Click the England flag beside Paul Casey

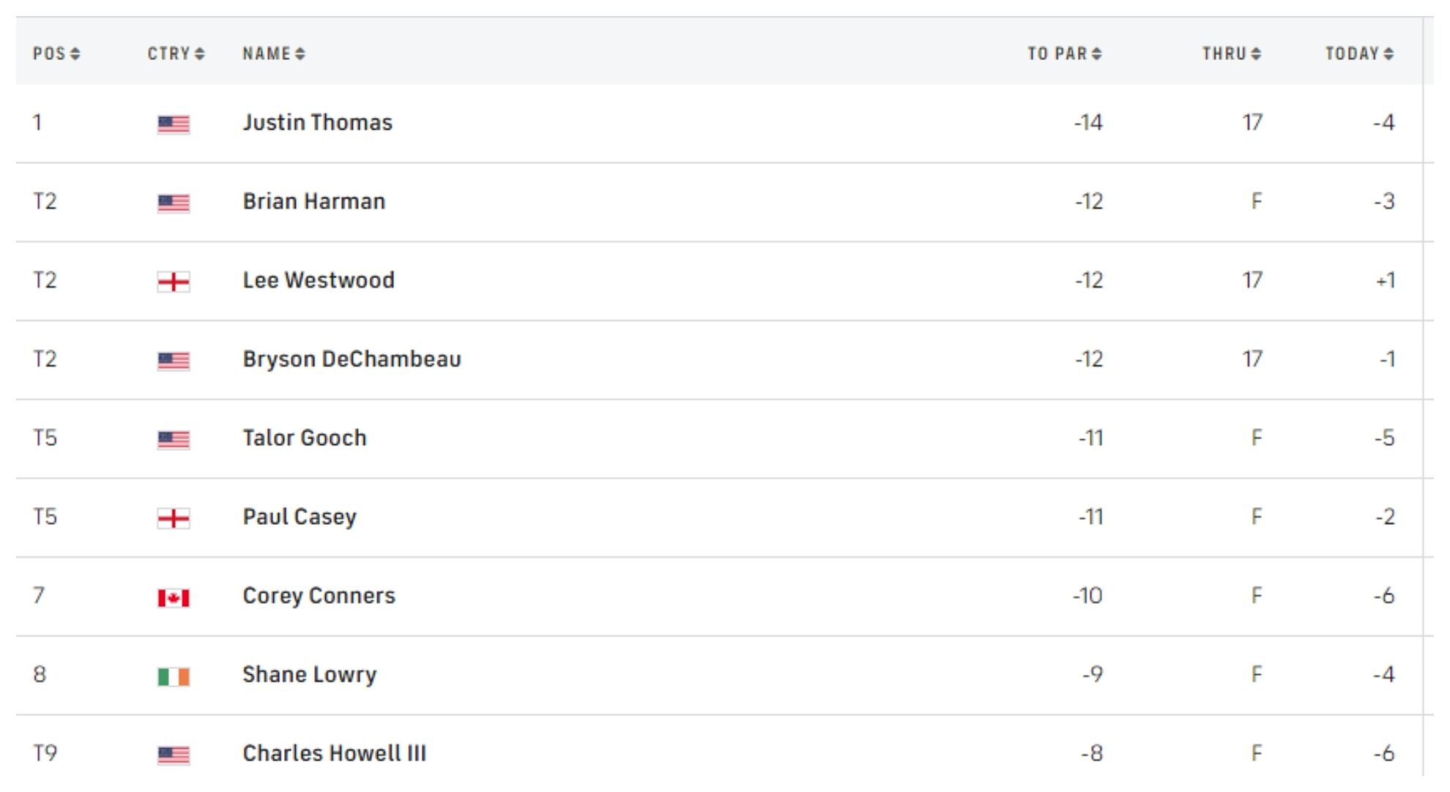(174, 519)
